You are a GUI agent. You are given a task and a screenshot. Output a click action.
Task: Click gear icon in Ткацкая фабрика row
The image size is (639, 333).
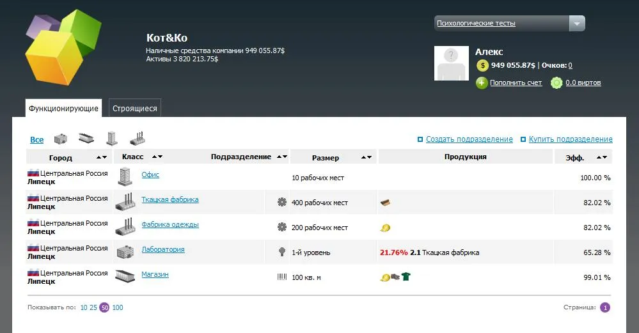[281, 202]
